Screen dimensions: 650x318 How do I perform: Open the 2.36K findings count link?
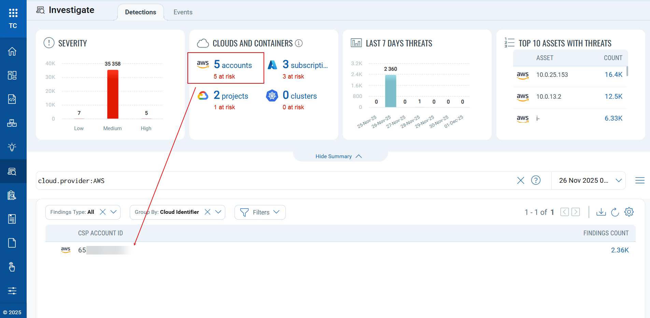pos(620,250)
